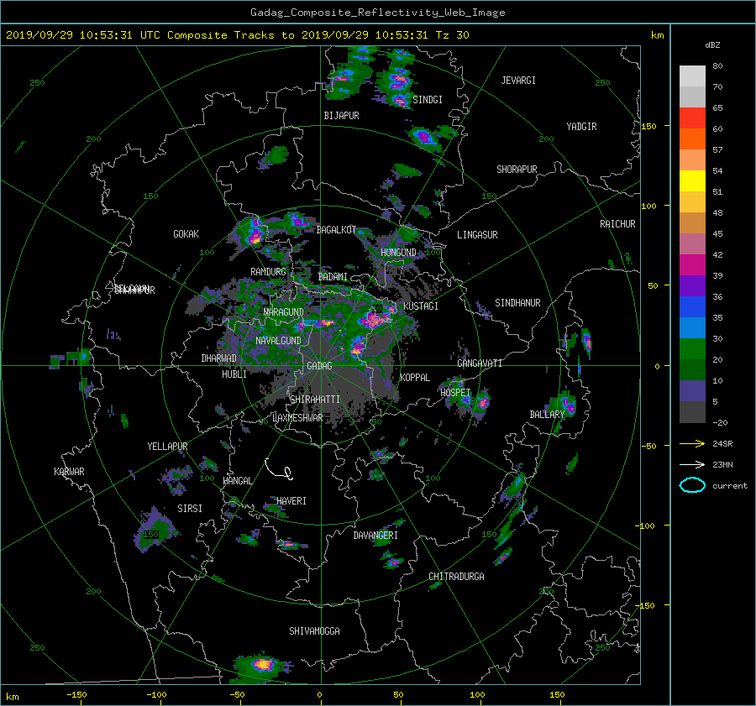This screenshot has height=706, width=756.
Task: Select the yellow 54 dBZ color swatch
Action: tap(692, 180)
